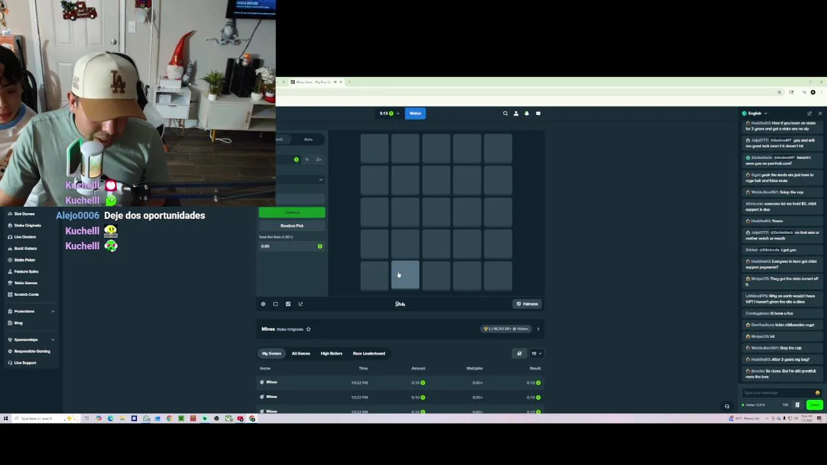Open the Chrome profile avatar icon

[x=813, y=92]
